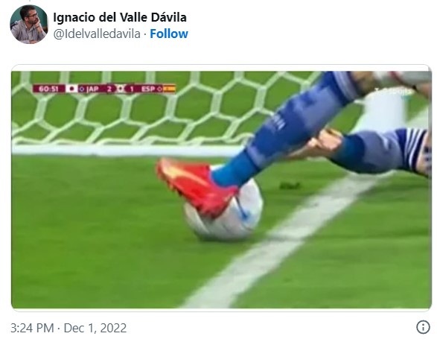Click the scoreboard score showing 2 and 1
This screenshot has width=437, height=342.
[x=121, y=89]
